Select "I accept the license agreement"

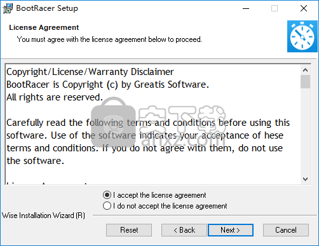[154, 195]
